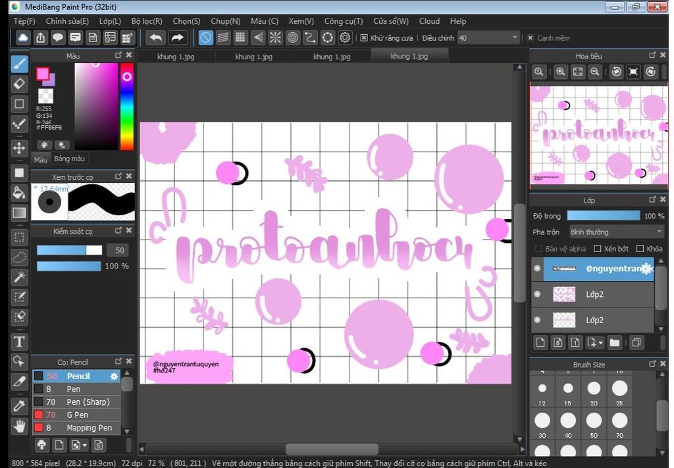This screenshot has width=674, height=468.
Task: Click the rainbow hue bar
Action: coord(127,107)
